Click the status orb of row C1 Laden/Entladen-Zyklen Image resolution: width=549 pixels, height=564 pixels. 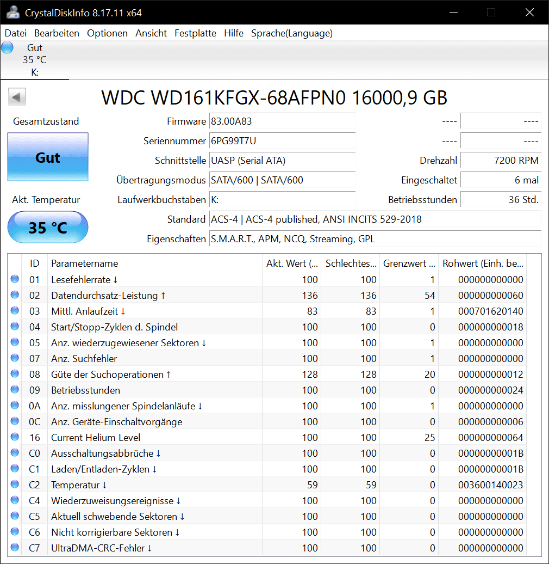[15, 468]
